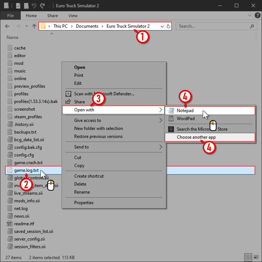Open the Home ribbon tab
262x262 pixels.
point(31,16)
